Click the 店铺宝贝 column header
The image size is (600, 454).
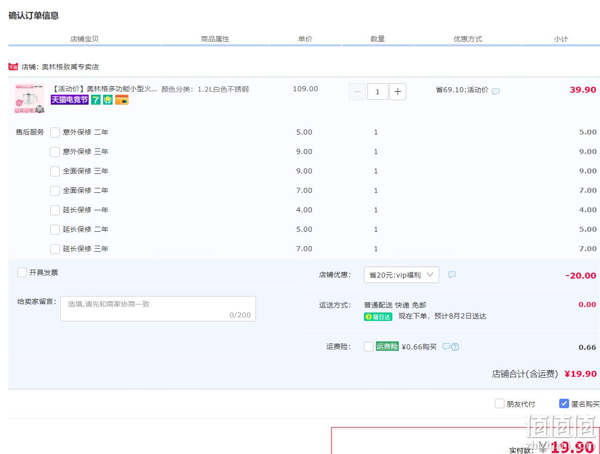[x=85, y=39]
